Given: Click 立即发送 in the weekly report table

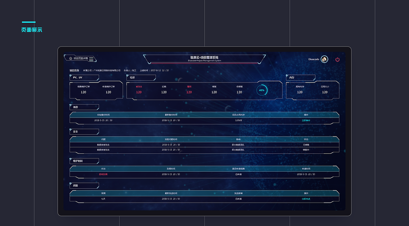Looking at the screenshot, I should 306,199.
